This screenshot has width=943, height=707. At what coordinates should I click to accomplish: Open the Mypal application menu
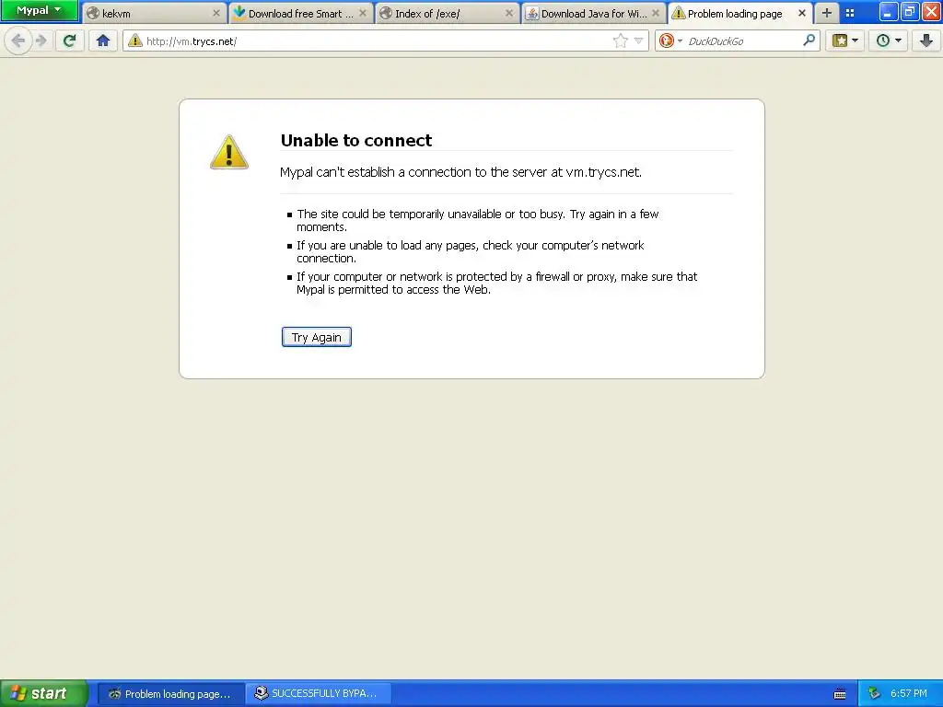(x=39, y=10)
